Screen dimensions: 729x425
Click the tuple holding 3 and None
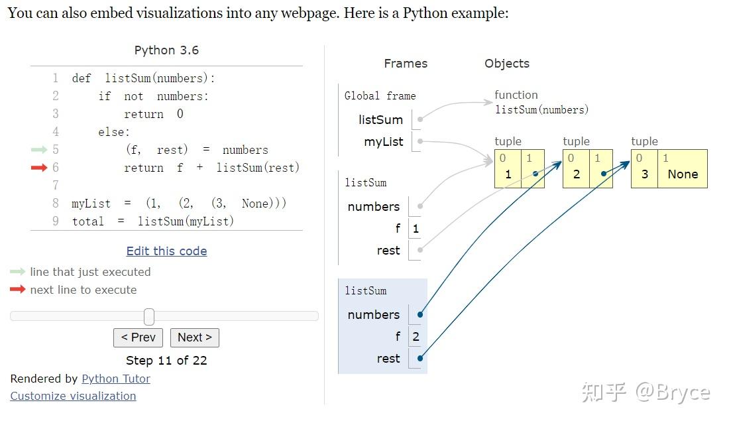669,168
